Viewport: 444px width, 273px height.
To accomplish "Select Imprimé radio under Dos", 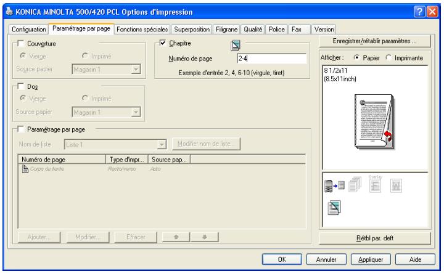I will pyautogui.click(x=84, y=98).
